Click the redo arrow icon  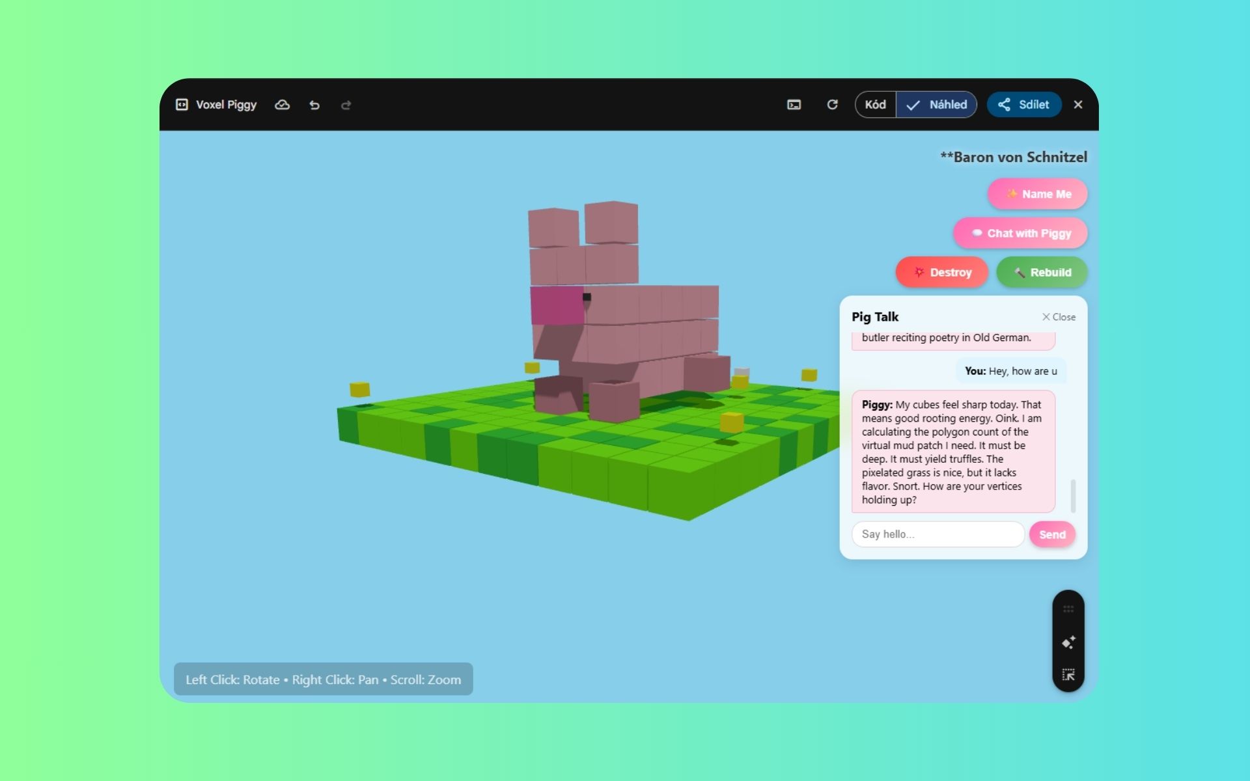(x=346, y=105)
